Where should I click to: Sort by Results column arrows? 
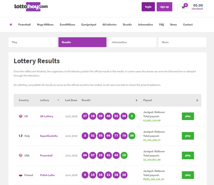pos(136,100)
